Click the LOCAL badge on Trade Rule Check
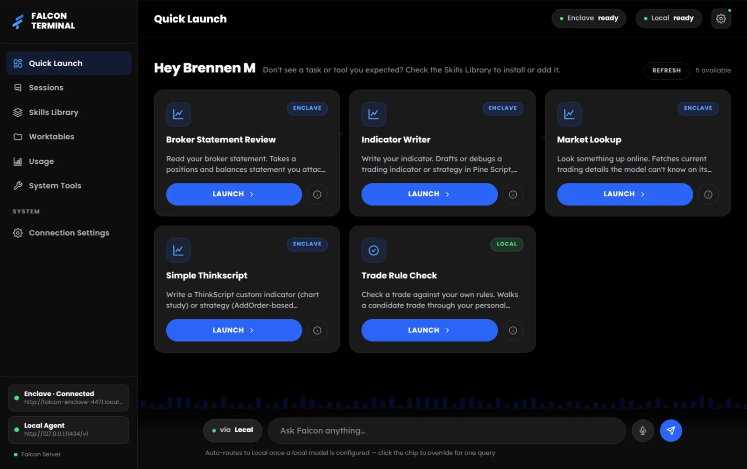The width and height of the screenshot is (747, 469). click(x=507, y=244)
